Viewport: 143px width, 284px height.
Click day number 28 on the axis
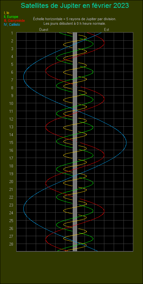tap(11, 244)
